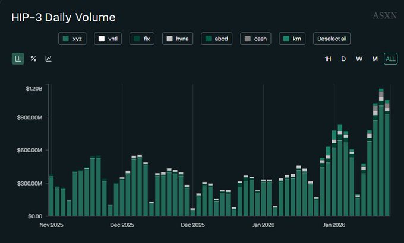Click the ASXN logo watermark
This screenshot has height=243, width=404.
tap(384, 16)
